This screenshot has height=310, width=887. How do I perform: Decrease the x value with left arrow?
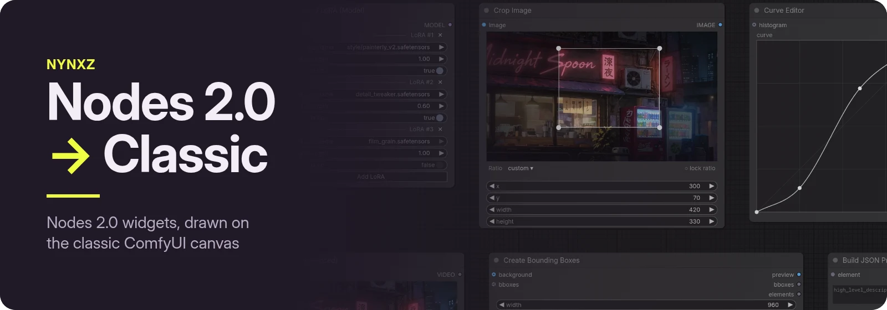(x=492, y=186)
